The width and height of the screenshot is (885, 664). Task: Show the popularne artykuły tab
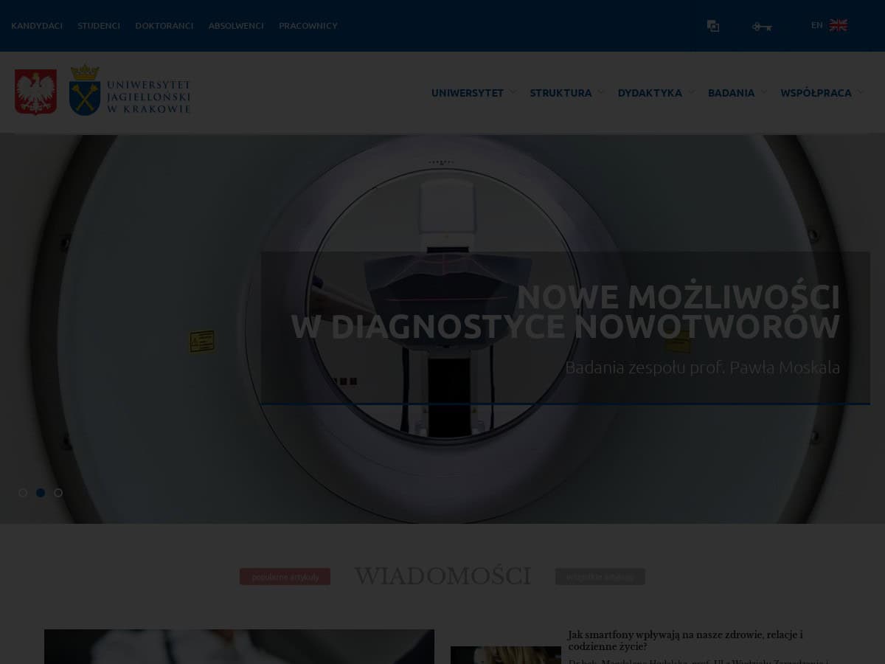[285, 577]
